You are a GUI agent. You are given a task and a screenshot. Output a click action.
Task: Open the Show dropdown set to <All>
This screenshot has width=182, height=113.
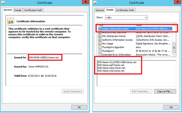click(x=126, y=17)
